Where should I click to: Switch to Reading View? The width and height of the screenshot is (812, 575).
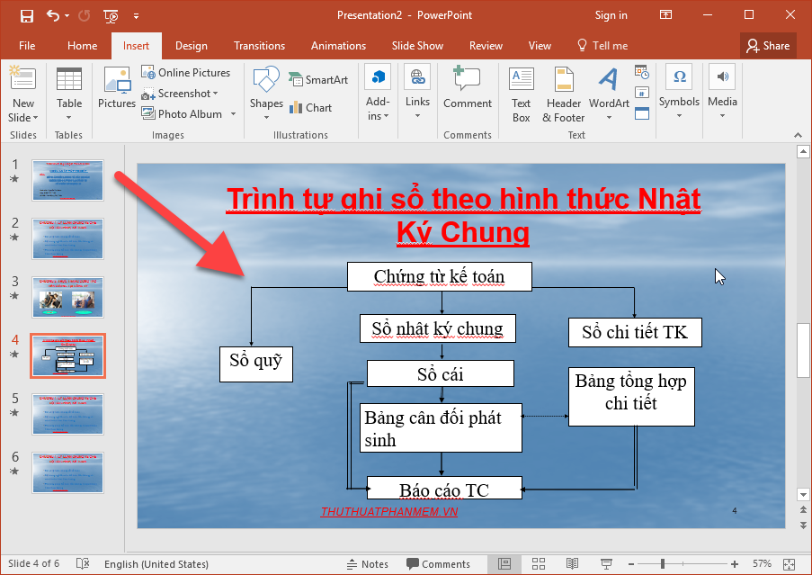[x=573, y=563]
